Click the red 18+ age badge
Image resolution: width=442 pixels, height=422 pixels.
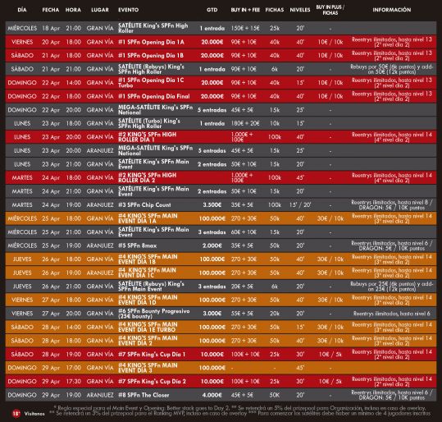tap(16, 414)
